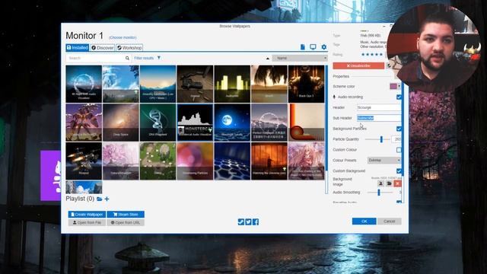Confirm with the OK button
487x274 pixels.
[x=364, y=221]
